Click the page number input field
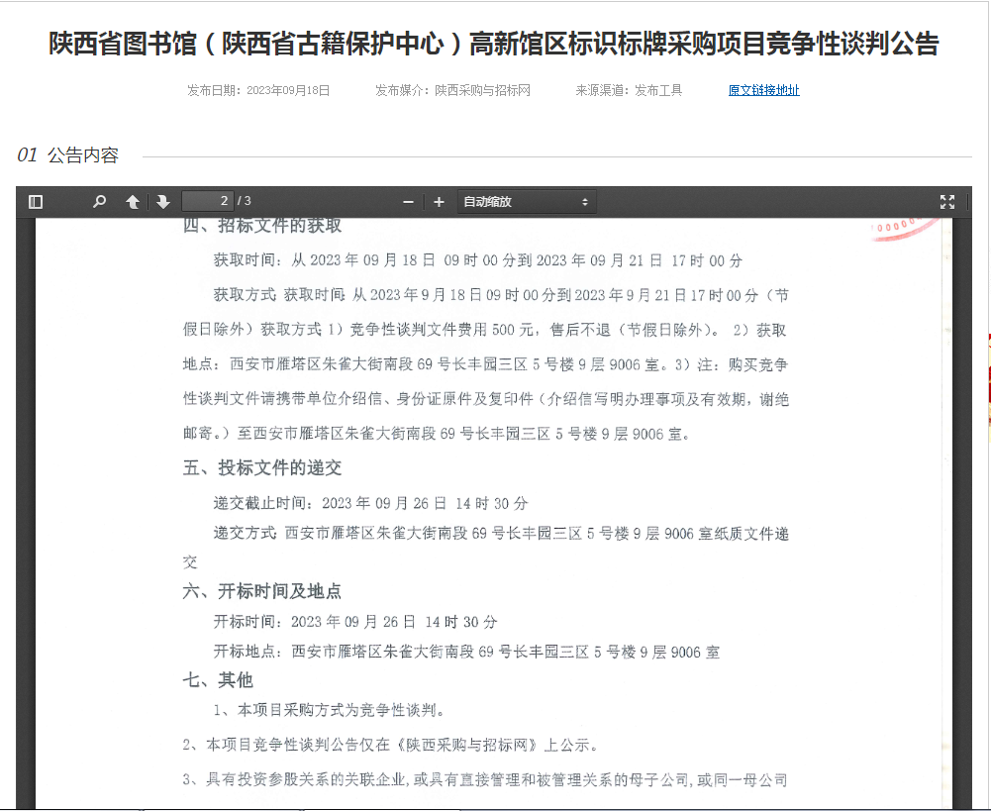This screenshot has height=811, width=991. [207, 201]
